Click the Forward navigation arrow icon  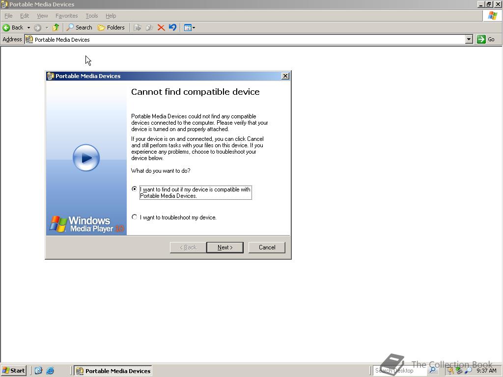pos(37,27)
